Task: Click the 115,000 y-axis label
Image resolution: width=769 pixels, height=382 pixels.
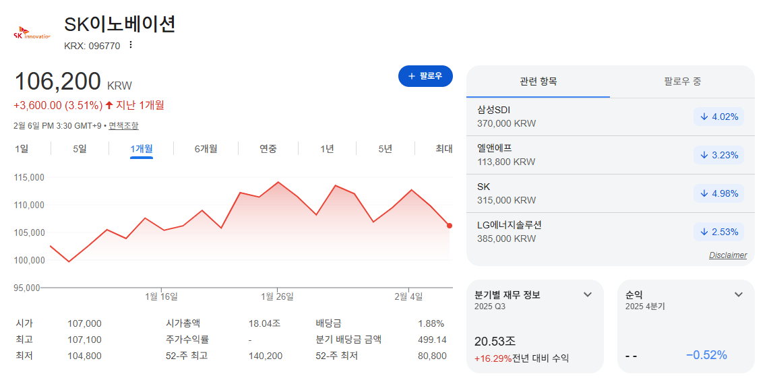Action: pos(29,177)
